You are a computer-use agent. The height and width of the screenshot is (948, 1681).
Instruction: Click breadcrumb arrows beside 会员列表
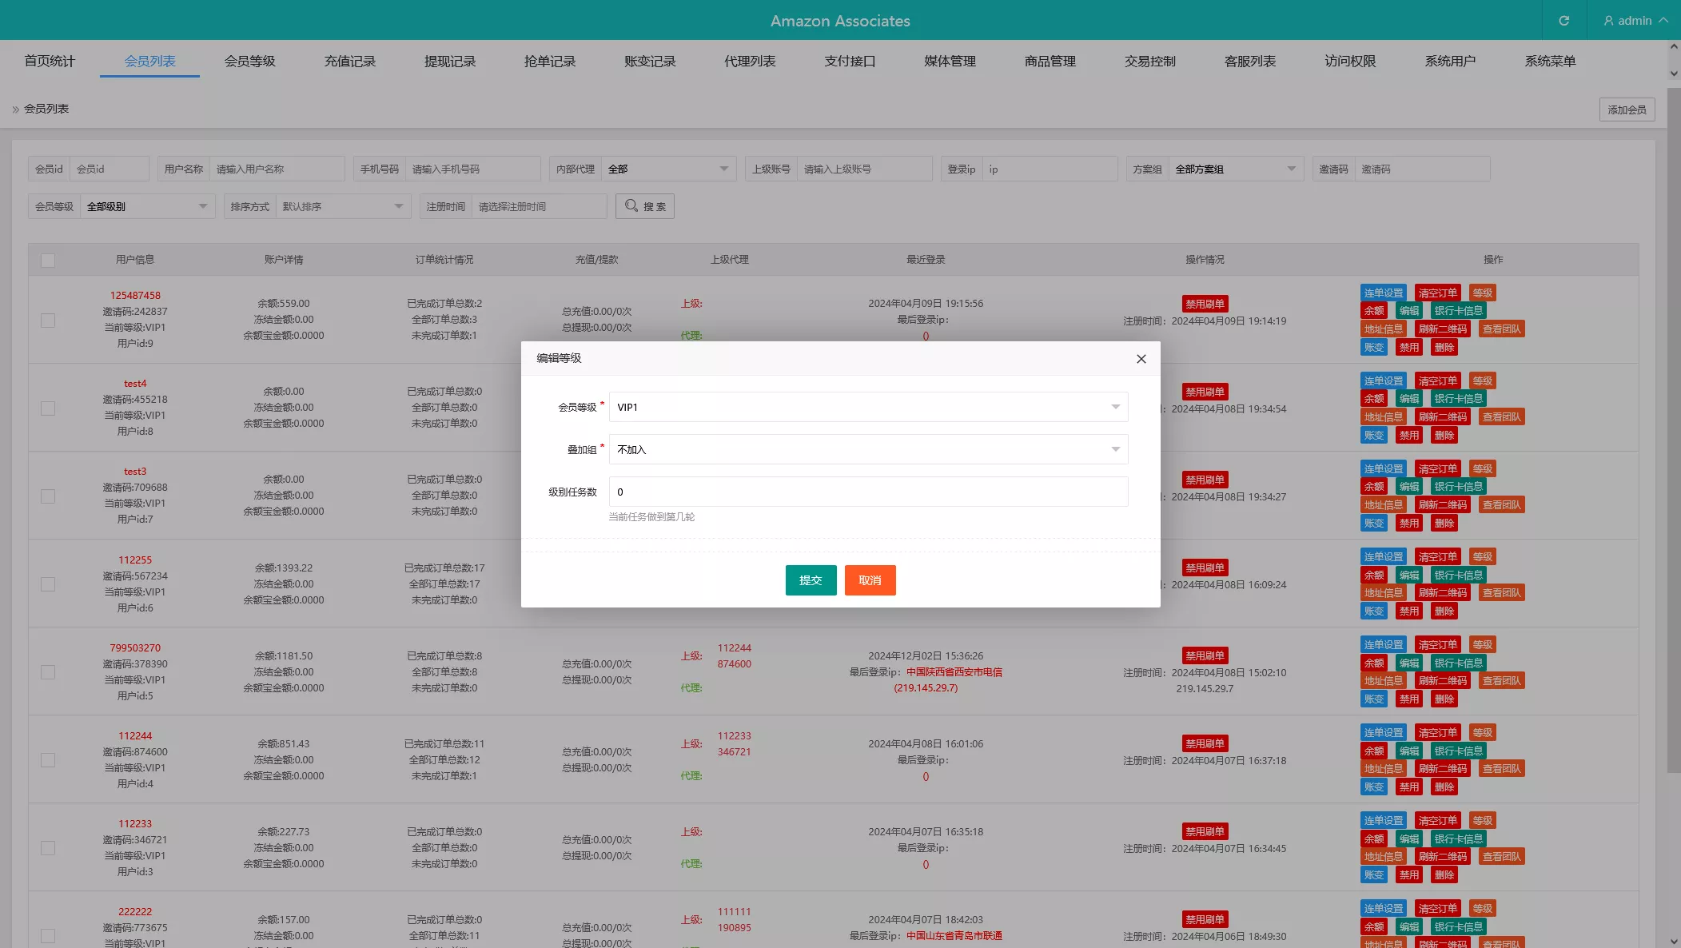[15, 110]
